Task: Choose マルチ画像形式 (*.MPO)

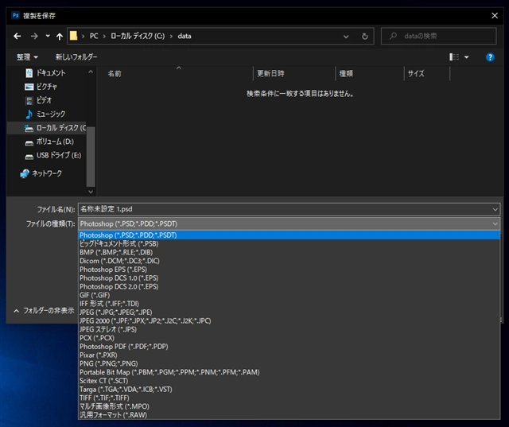Action: [289, 406]
